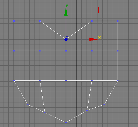Select the lower-right slanted outline's bend vertex
The width and height of the screenshot is (138, 127).
pos(104,104)
